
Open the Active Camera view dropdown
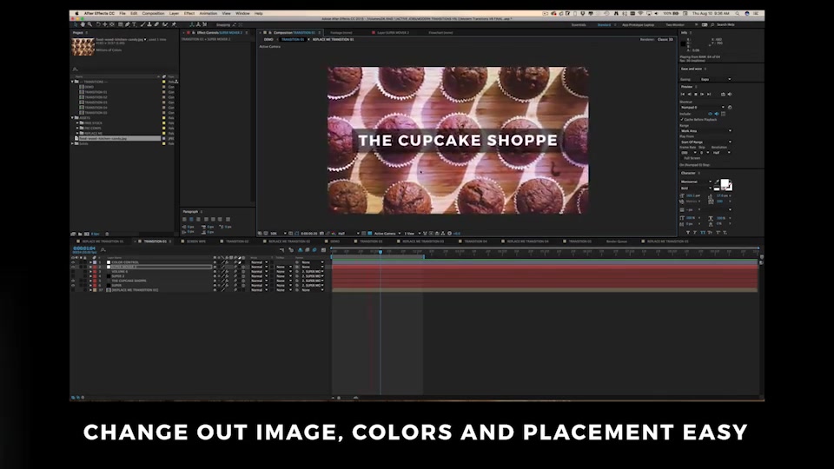point(387,234)
